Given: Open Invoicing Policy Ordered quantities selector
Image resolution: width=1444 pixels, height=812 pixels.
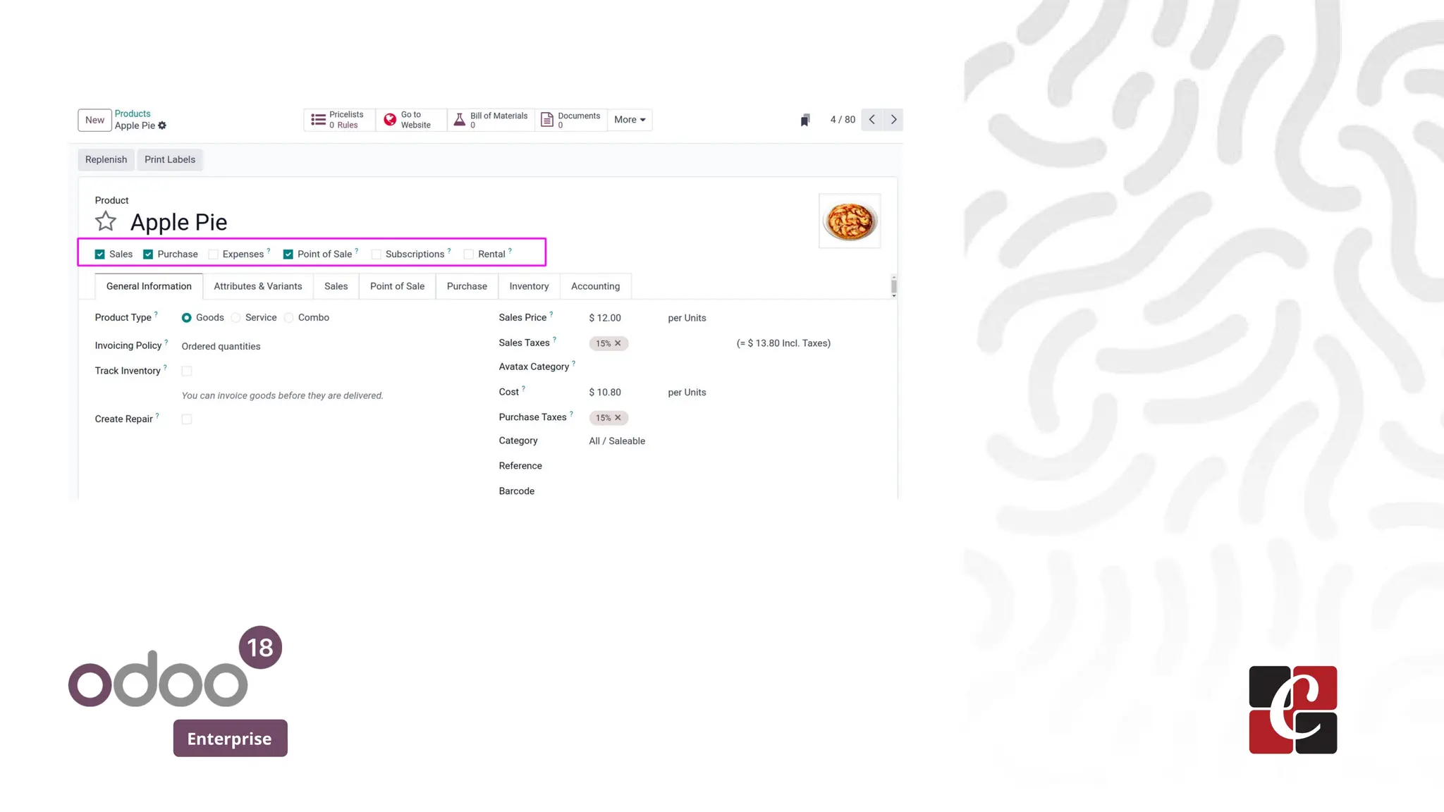Looking at the screenshot, I should click(221, 346).
